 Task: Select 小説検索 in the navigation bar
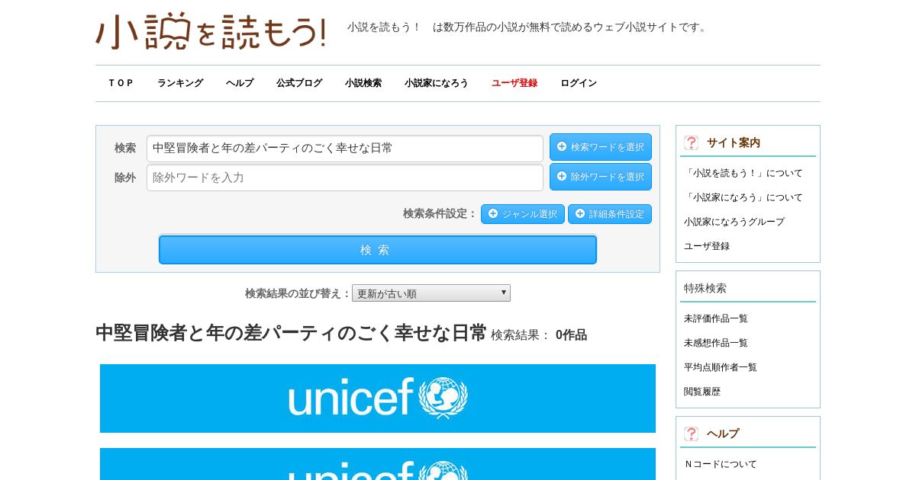click(x=363, y=83)
